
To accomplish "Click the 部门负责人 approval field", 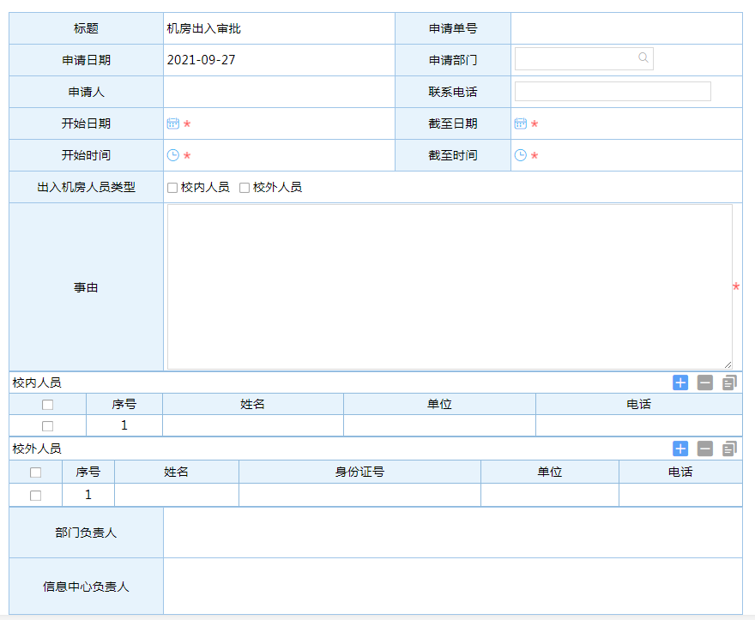I will coord(452,533).
